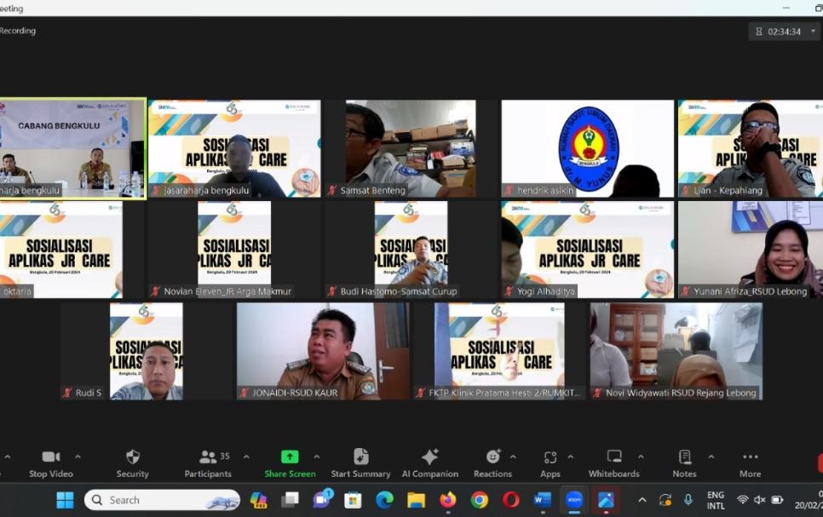Image resolution: width=823 pixels, height=517 pixels.
Task: Click the muted mic icon on JONAIDI-RSUD KAUR
Action: pyautogui.click(x=244, y=393)
